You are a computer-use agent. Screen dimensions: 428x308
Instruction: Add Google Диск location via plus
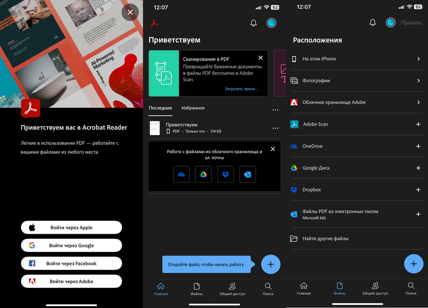click(418, 168)
